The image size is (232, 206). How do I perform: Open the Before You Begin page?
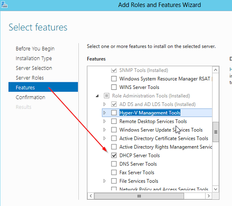pos(35,49)
